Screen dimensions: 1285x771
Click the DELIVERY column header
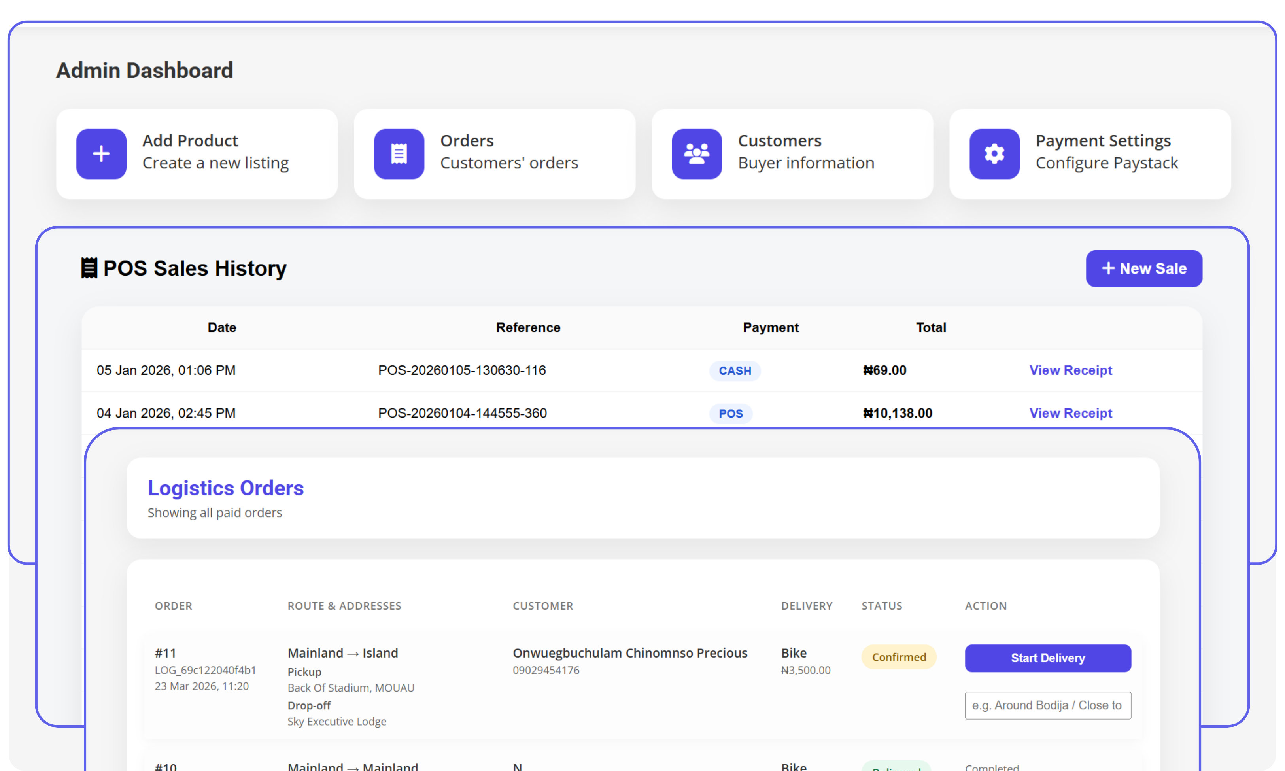coord(807,606)
